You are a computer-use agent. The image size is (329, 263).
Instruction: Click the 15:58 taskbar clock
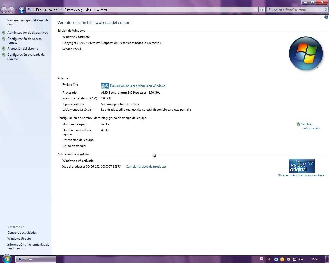[x=315, y=259]
